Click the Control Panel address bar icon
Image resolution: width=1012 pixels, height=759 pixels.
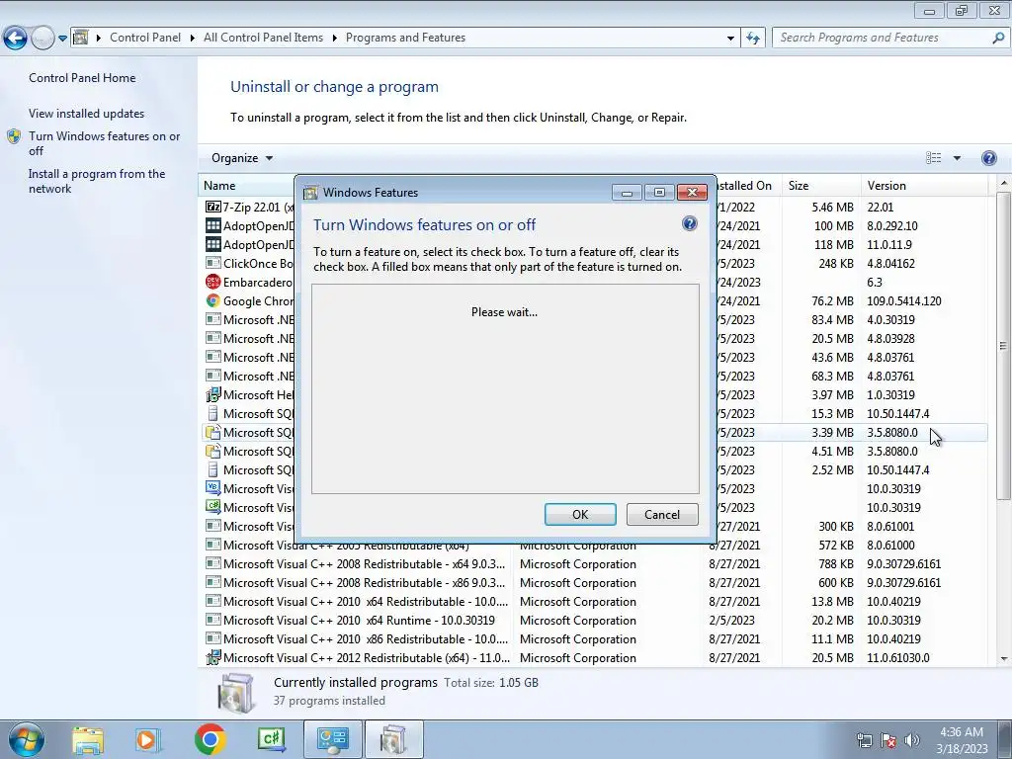(x=81, y=38)
